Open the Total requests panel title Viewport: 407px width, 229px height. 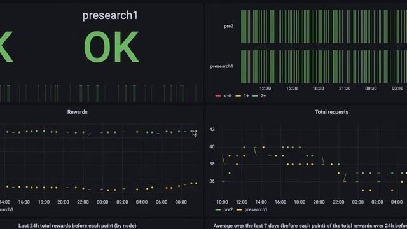pos(331,112)
